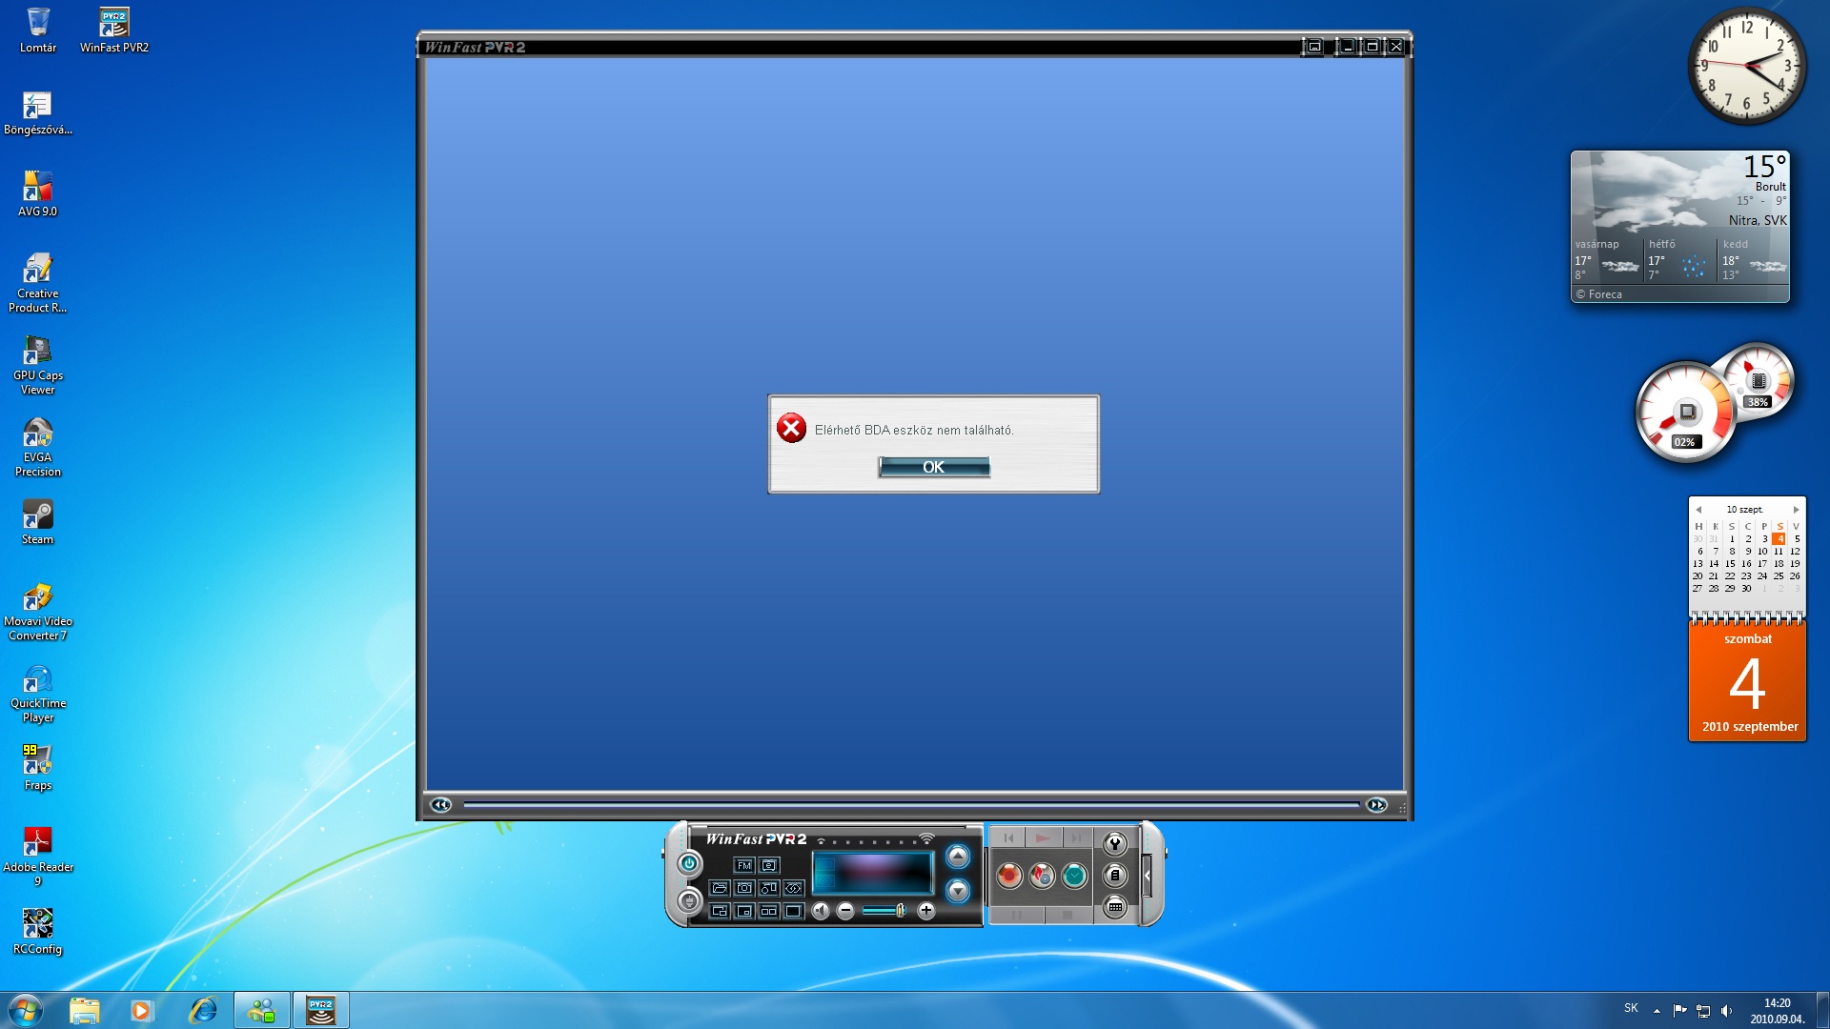This screenshot has width=1830, height=1029.
Task: Take a snapshot with the camera icon
Action: coord(744,888)
